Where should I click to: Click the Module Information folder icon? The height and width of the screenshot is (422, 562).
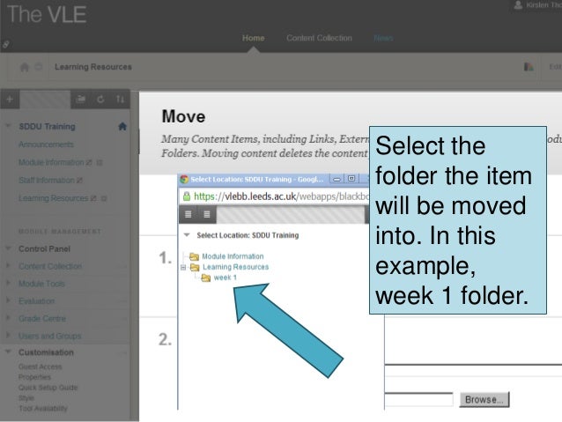[x=195, y=256]
